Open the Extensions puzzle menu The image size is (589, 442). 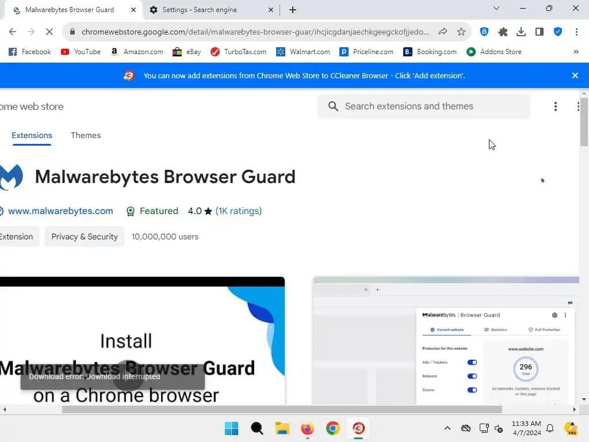click(503, 32)
